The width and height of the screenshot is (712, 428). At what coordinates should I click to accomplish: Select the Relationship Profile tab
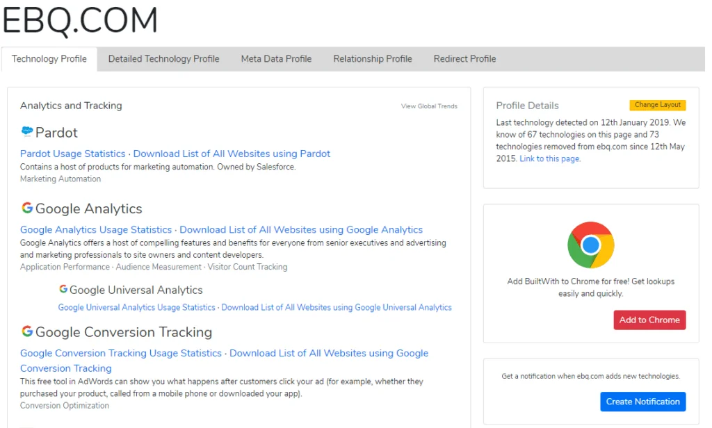[x=373, y=59]
